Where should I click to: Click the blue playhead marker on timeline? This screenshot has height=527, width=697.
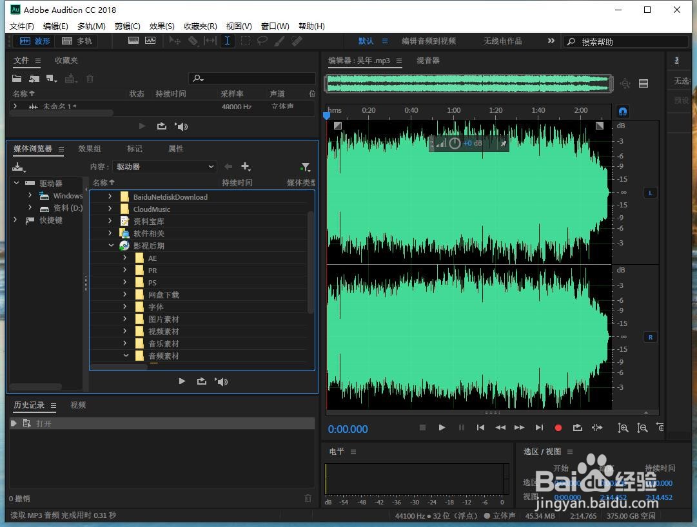[x=327, y=115]
